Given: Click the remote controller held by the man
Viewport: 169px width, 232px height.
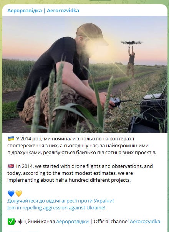Looking at the screenshot, I should pos(119,102).
